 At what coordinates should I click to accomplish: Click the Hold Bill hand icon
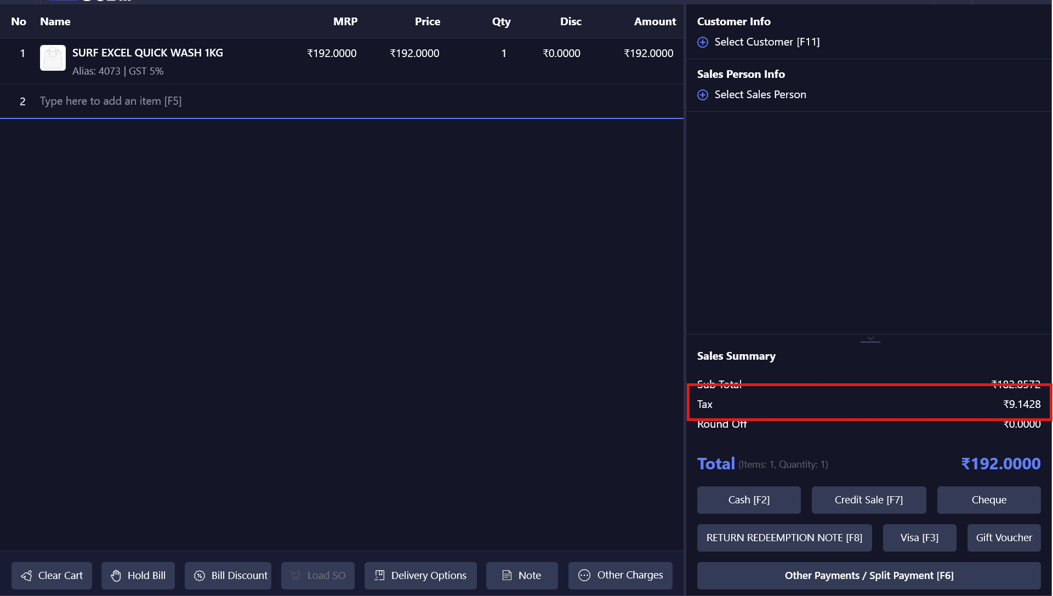(116, 576)
